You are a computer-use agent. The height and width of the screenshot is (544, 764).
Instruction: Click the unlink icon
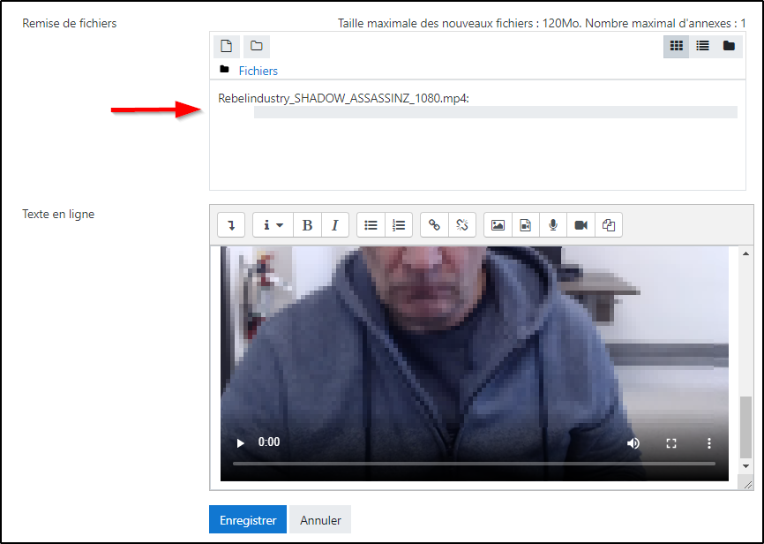(x=461, y=225)
